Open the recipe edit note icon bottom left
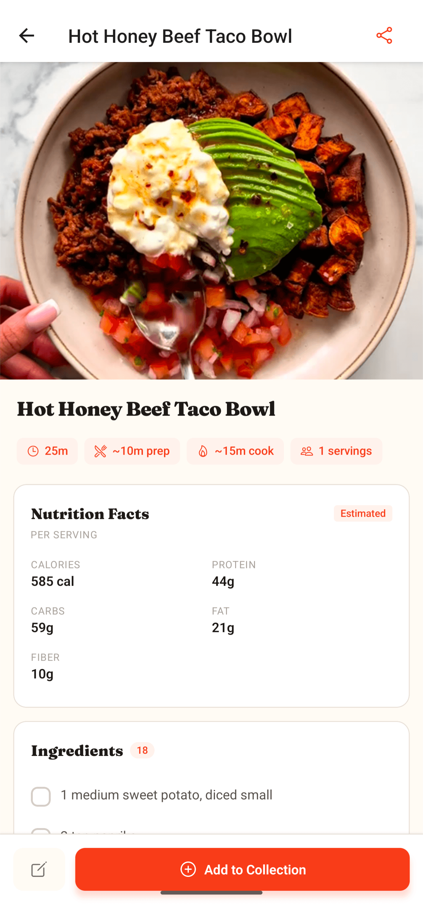Image resolution: width=423 pixels, height=904 pixels. [x=38, y=870]
